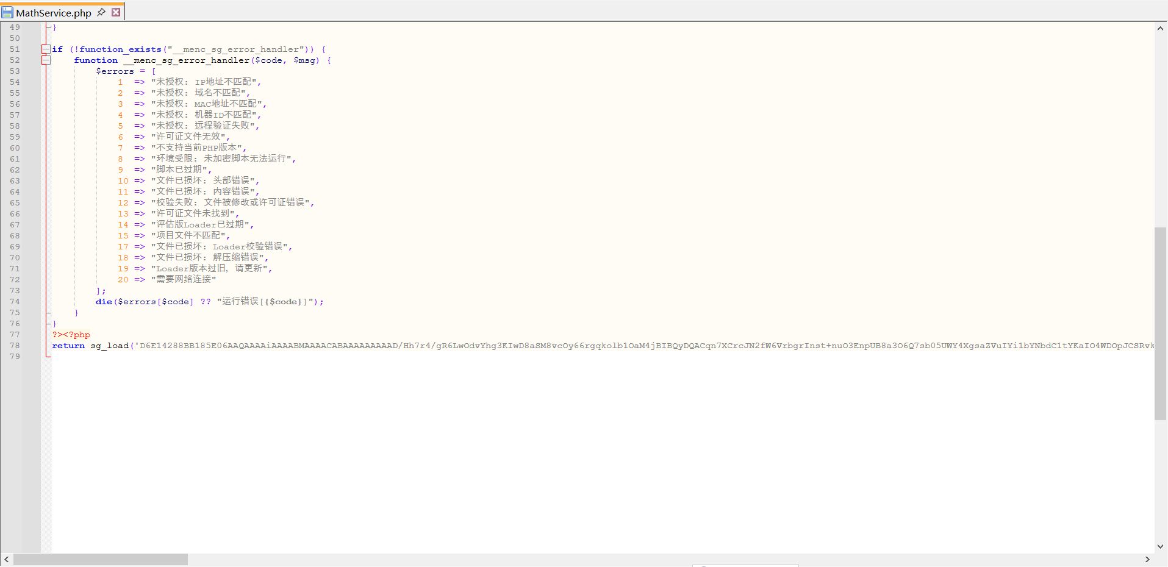
Task: Click the horizontal scrollbar right arrow
Action: (x=1147, y=559)
